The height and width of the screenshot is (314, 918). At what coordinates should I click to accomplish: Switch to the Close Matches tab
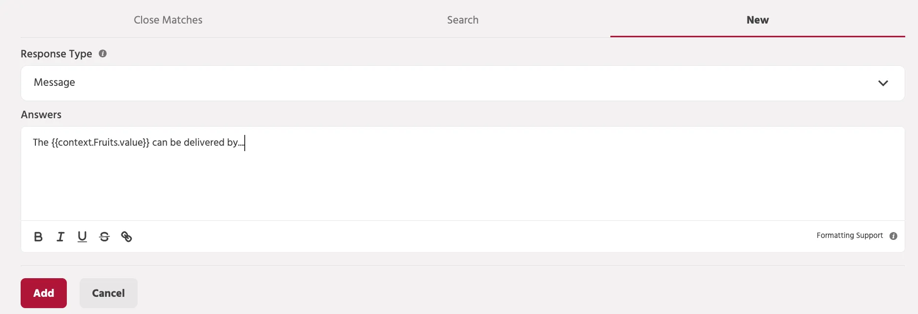click(168, 20)
